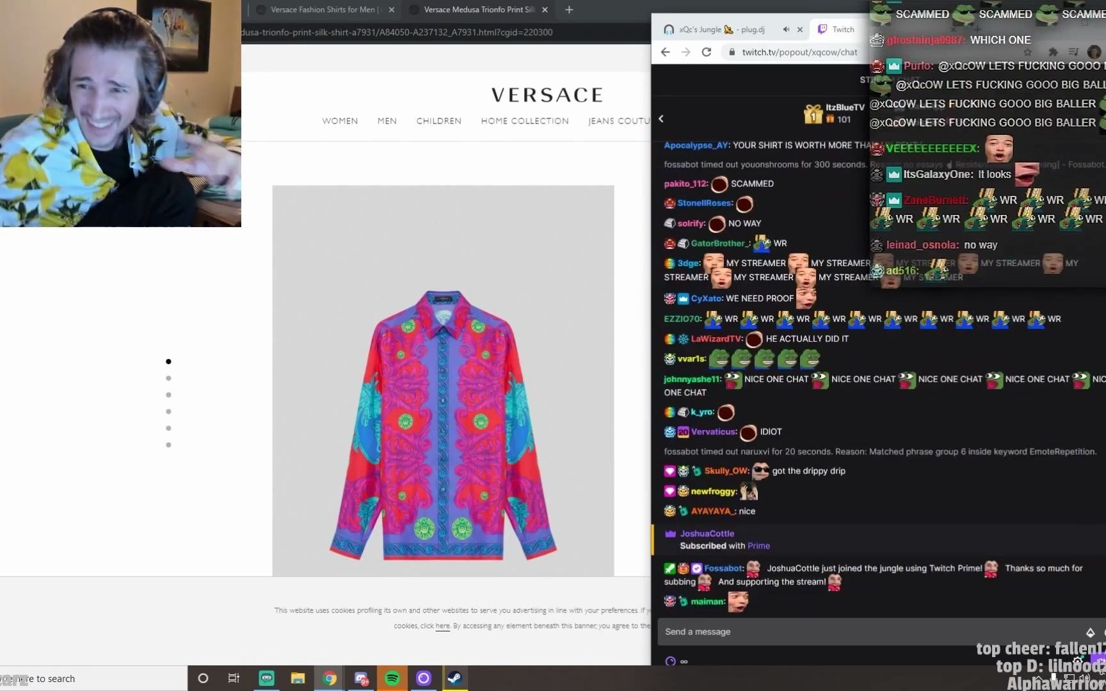Open the Chrome profile avatar
The width and height of the screenshot is (1106, 691).
pos(1094,52)
